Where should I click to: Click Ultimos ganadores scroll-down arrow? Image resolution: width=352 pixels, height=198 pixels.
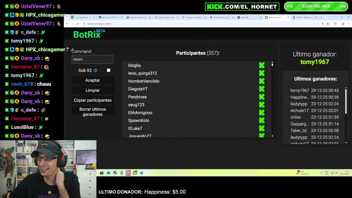[346, 143]
